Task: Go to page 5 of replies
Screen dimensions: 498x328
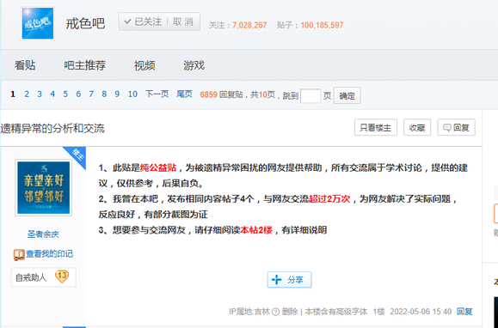Action: click(x=65, y=94)
